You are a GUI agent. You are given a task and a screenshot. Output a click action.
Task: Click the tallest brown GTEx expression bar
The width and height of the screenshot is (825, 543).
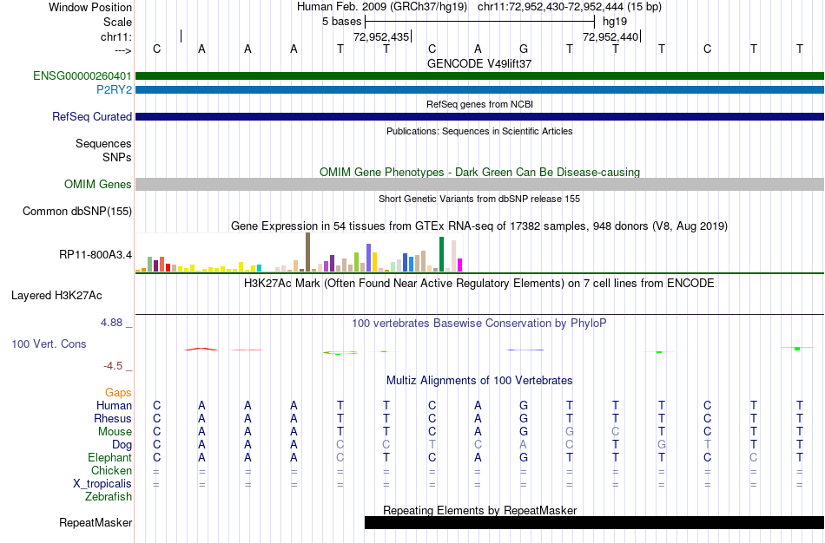click(x=307, y=252)
